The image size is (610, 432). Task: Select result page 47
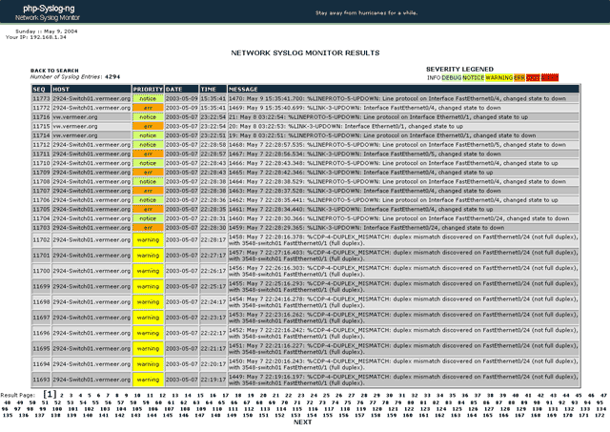point(603,396)
